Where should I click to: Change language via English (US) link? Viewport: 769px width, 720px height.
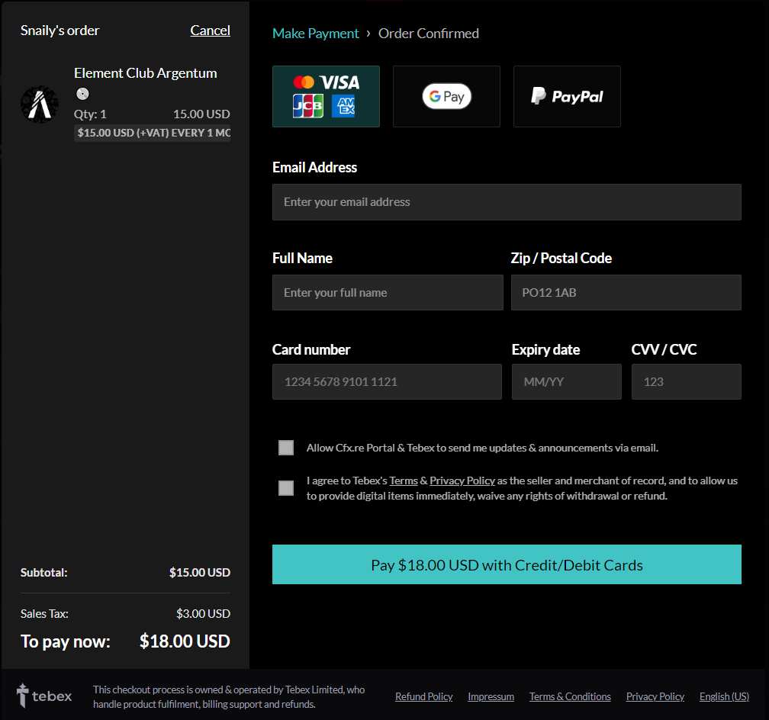tap(724, 696)
